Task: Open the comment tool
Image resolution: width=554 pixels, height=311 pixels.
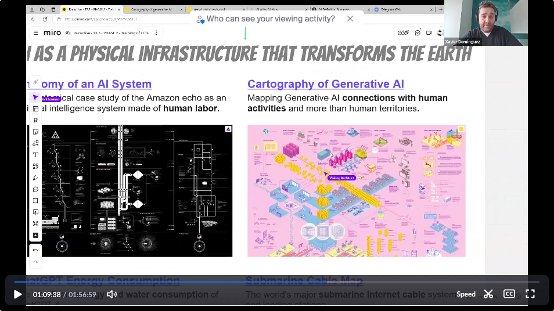Action: pyautogui.click(x=35, y=189)
